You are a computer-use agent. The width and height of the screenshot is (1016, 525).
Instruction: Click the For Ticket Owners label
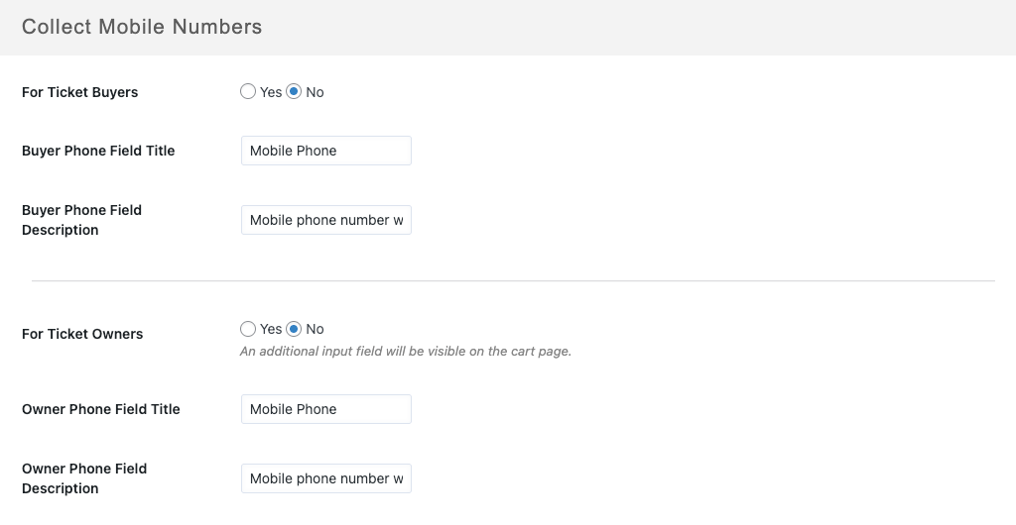tap(82, 334)
